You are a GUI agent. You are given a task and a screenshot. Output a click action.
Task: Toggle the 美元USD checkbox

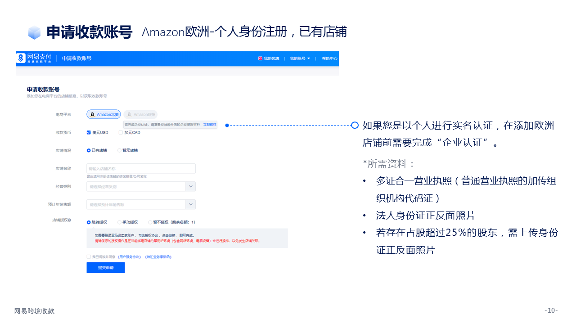[x=89, y=132]
